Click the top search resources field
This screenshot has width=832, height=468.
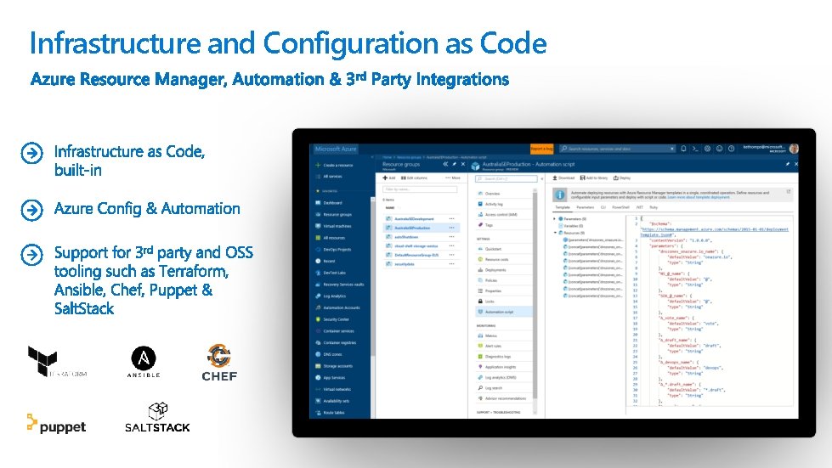pyautogui.click(x=618, y=149)
